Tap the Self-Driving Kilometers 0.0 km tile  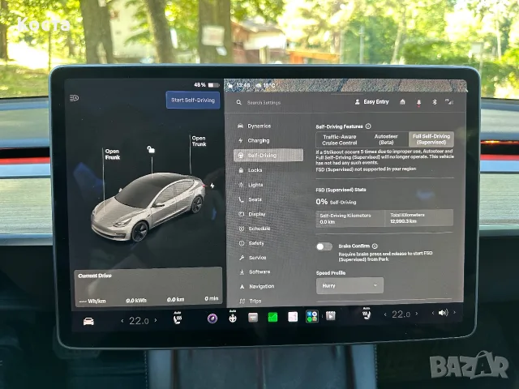[350, 219]
